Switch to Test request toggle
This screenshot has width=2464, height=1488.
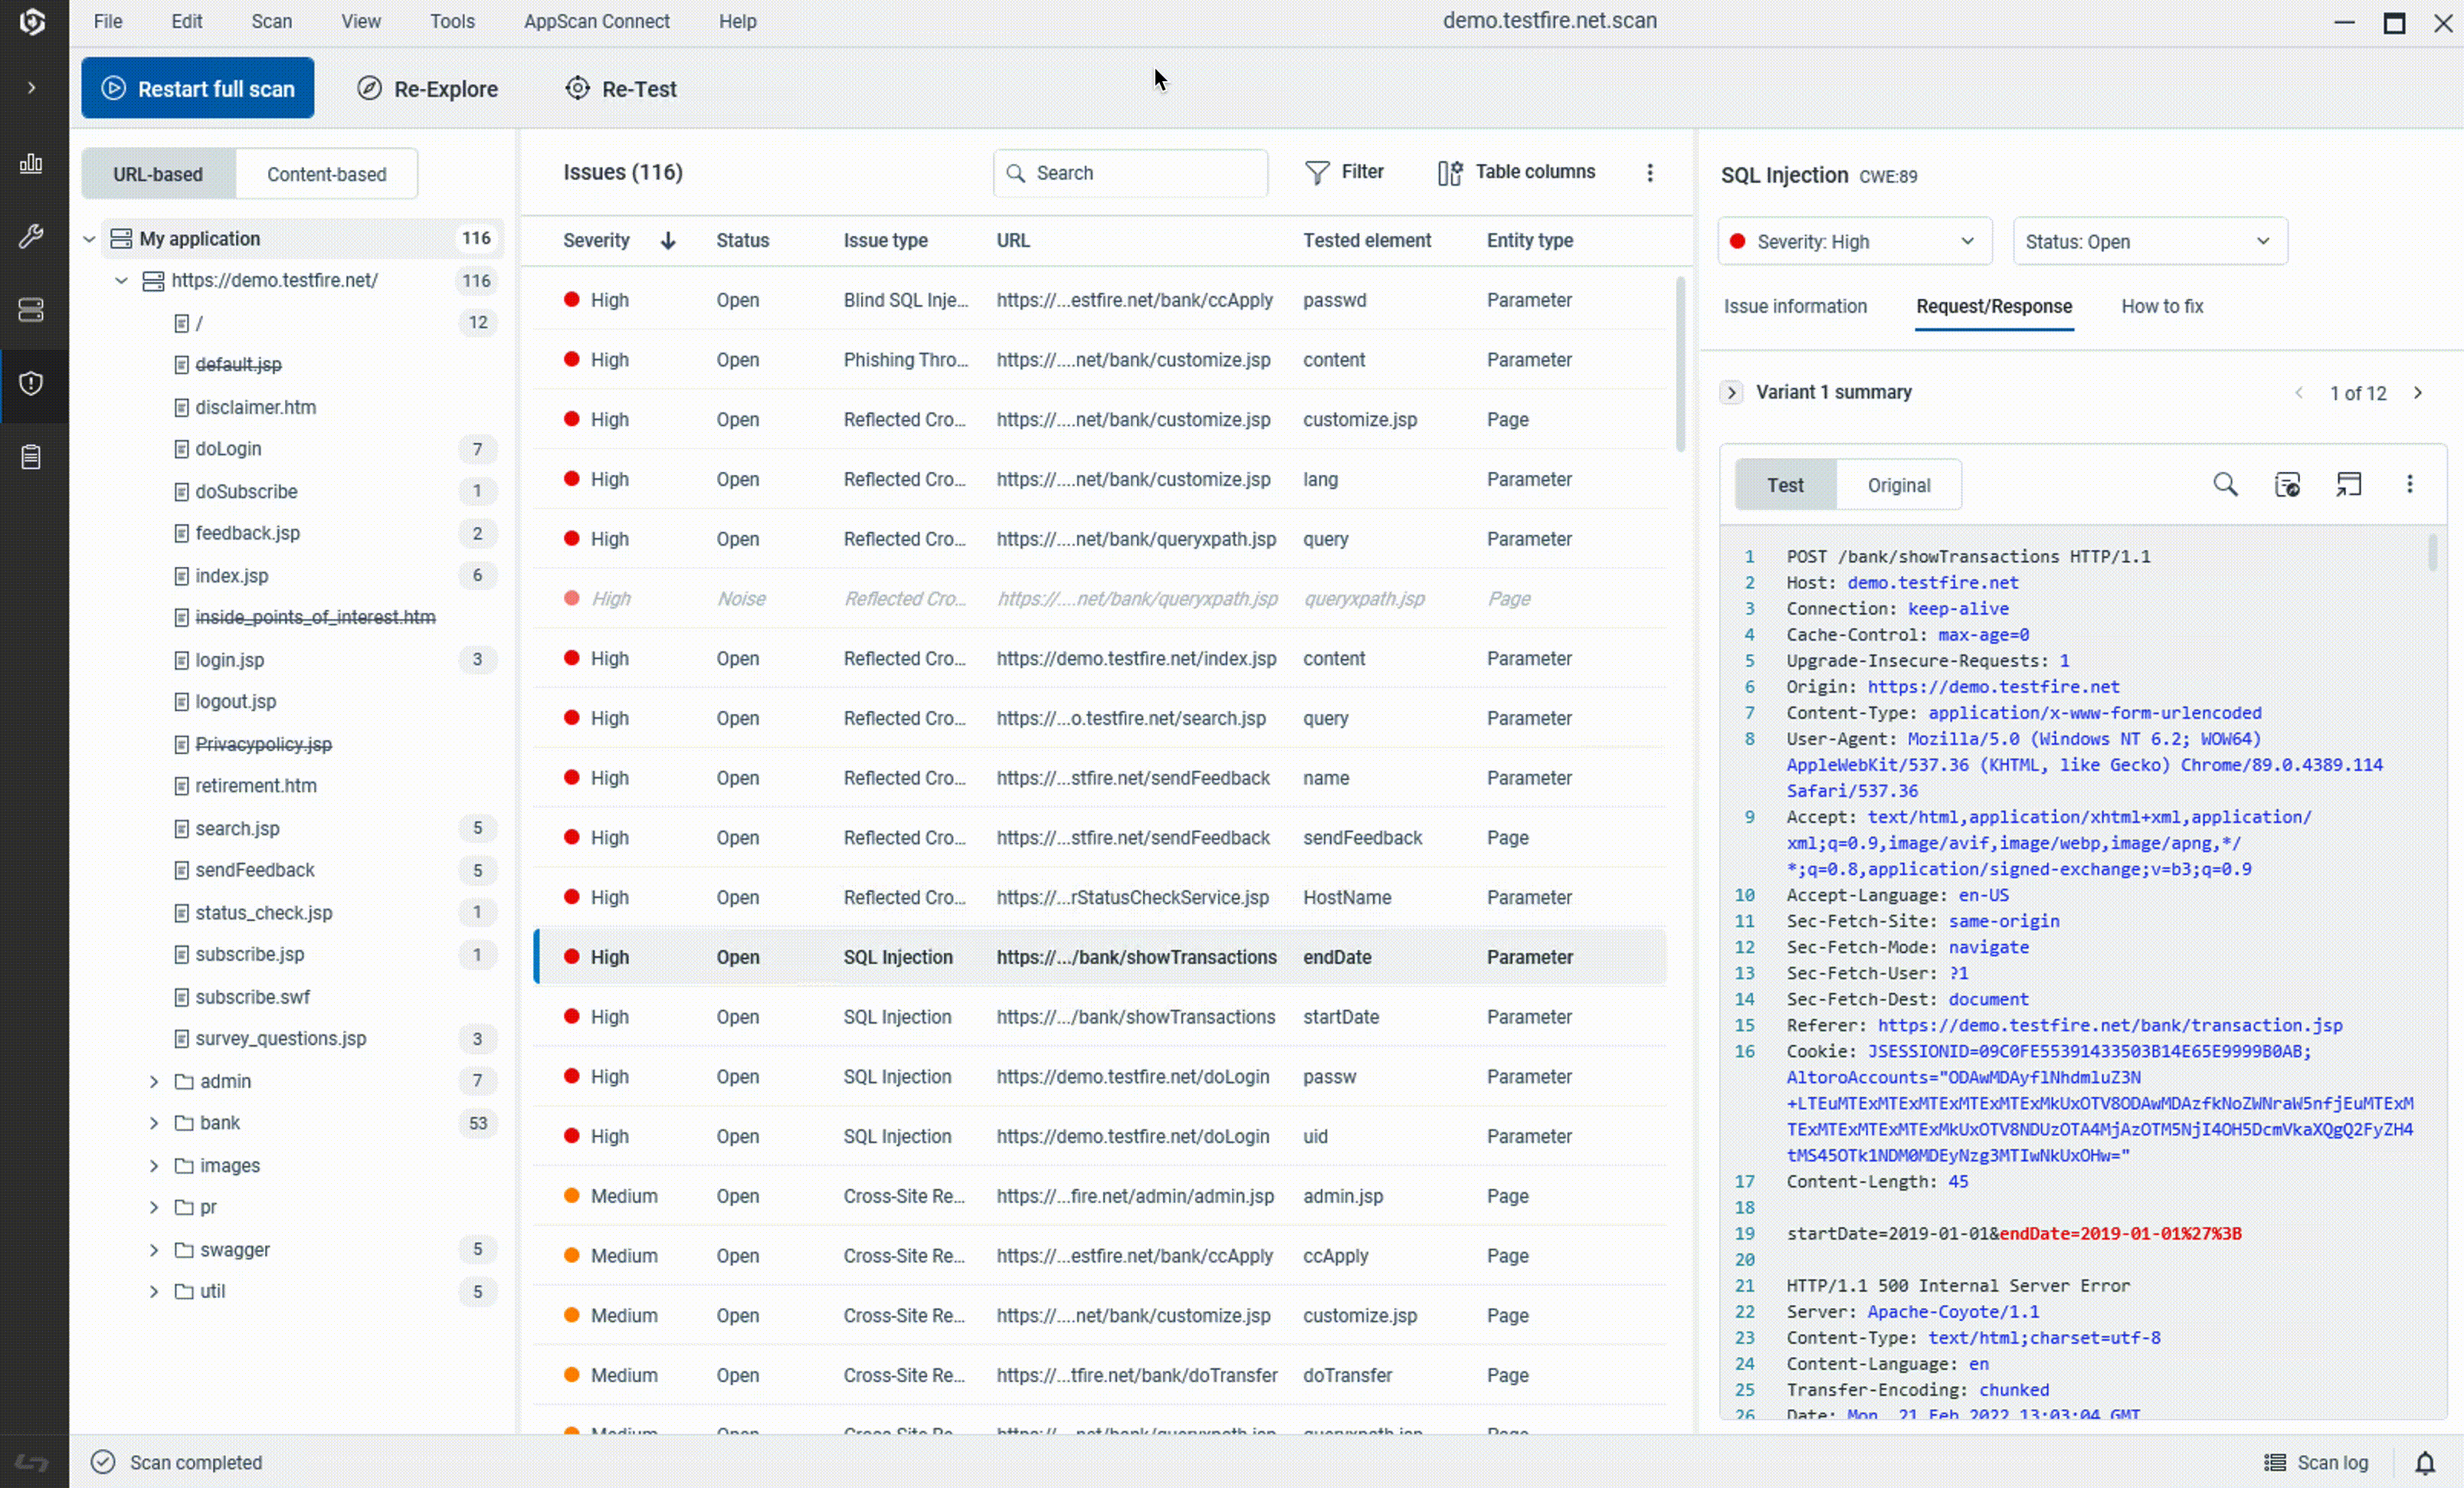coord(1785,485)
